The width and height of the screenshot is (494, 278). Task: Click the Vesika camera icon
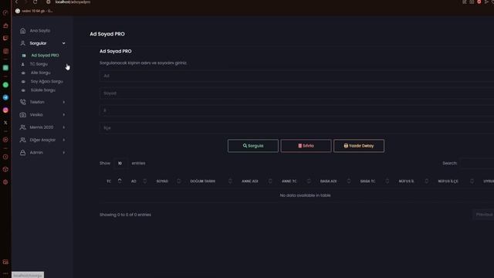coord(22,115)
